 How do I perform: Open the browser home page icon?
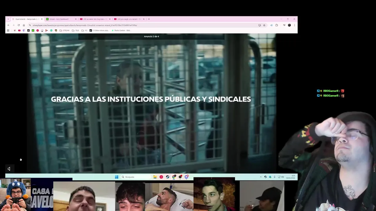pyautogui.click(x=24, y=25)
